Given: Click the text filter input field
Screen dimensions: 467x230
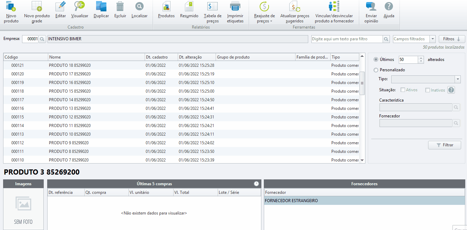Looking at the screenshot, I should pos(346,39).
